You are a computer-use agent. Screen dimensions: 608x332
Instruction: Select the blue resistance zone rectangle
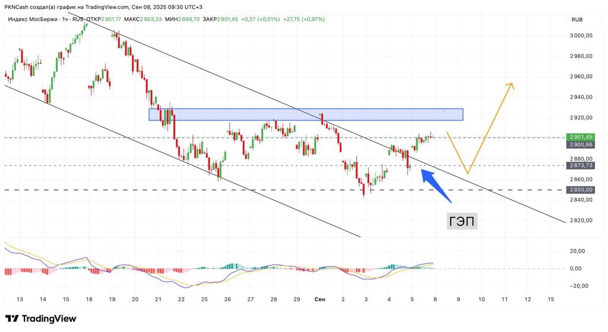(x=305, y=114)
